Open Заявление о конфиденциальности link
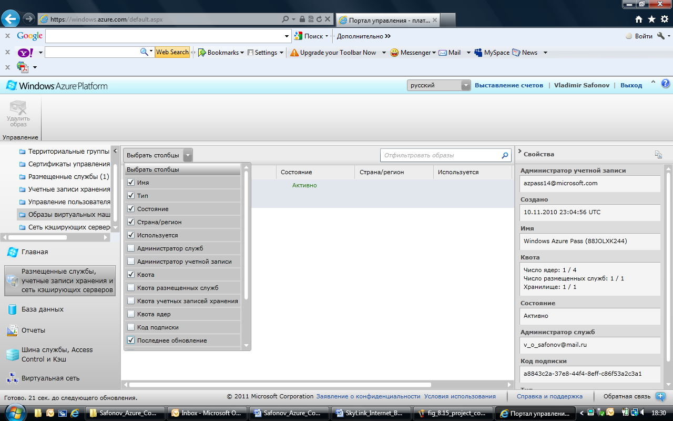Screen dimensions: 673x421 pyautogui.click(x=368, y=396)
